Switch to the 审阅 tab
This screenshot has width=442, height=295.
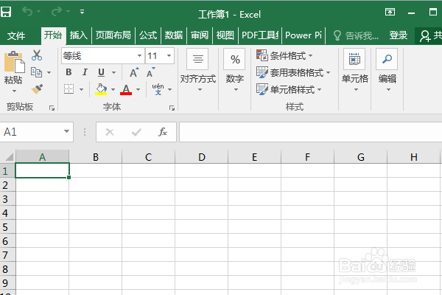click(x=200, y=35)
